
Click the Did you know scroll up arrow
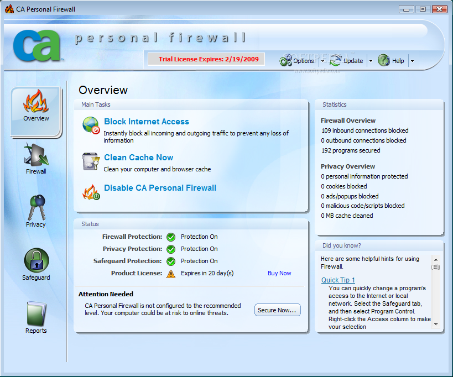click(436, 260)
